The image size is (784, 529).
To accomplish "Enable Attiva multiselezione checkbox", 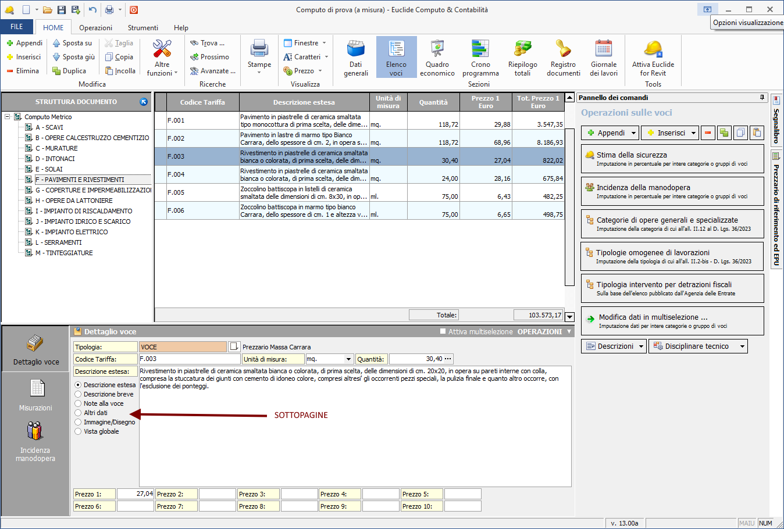I will tap(444, 332).
